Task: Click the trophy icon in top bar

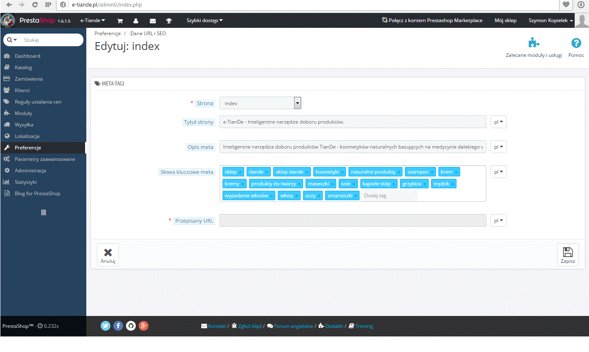Action: click(x=169, y=21)
